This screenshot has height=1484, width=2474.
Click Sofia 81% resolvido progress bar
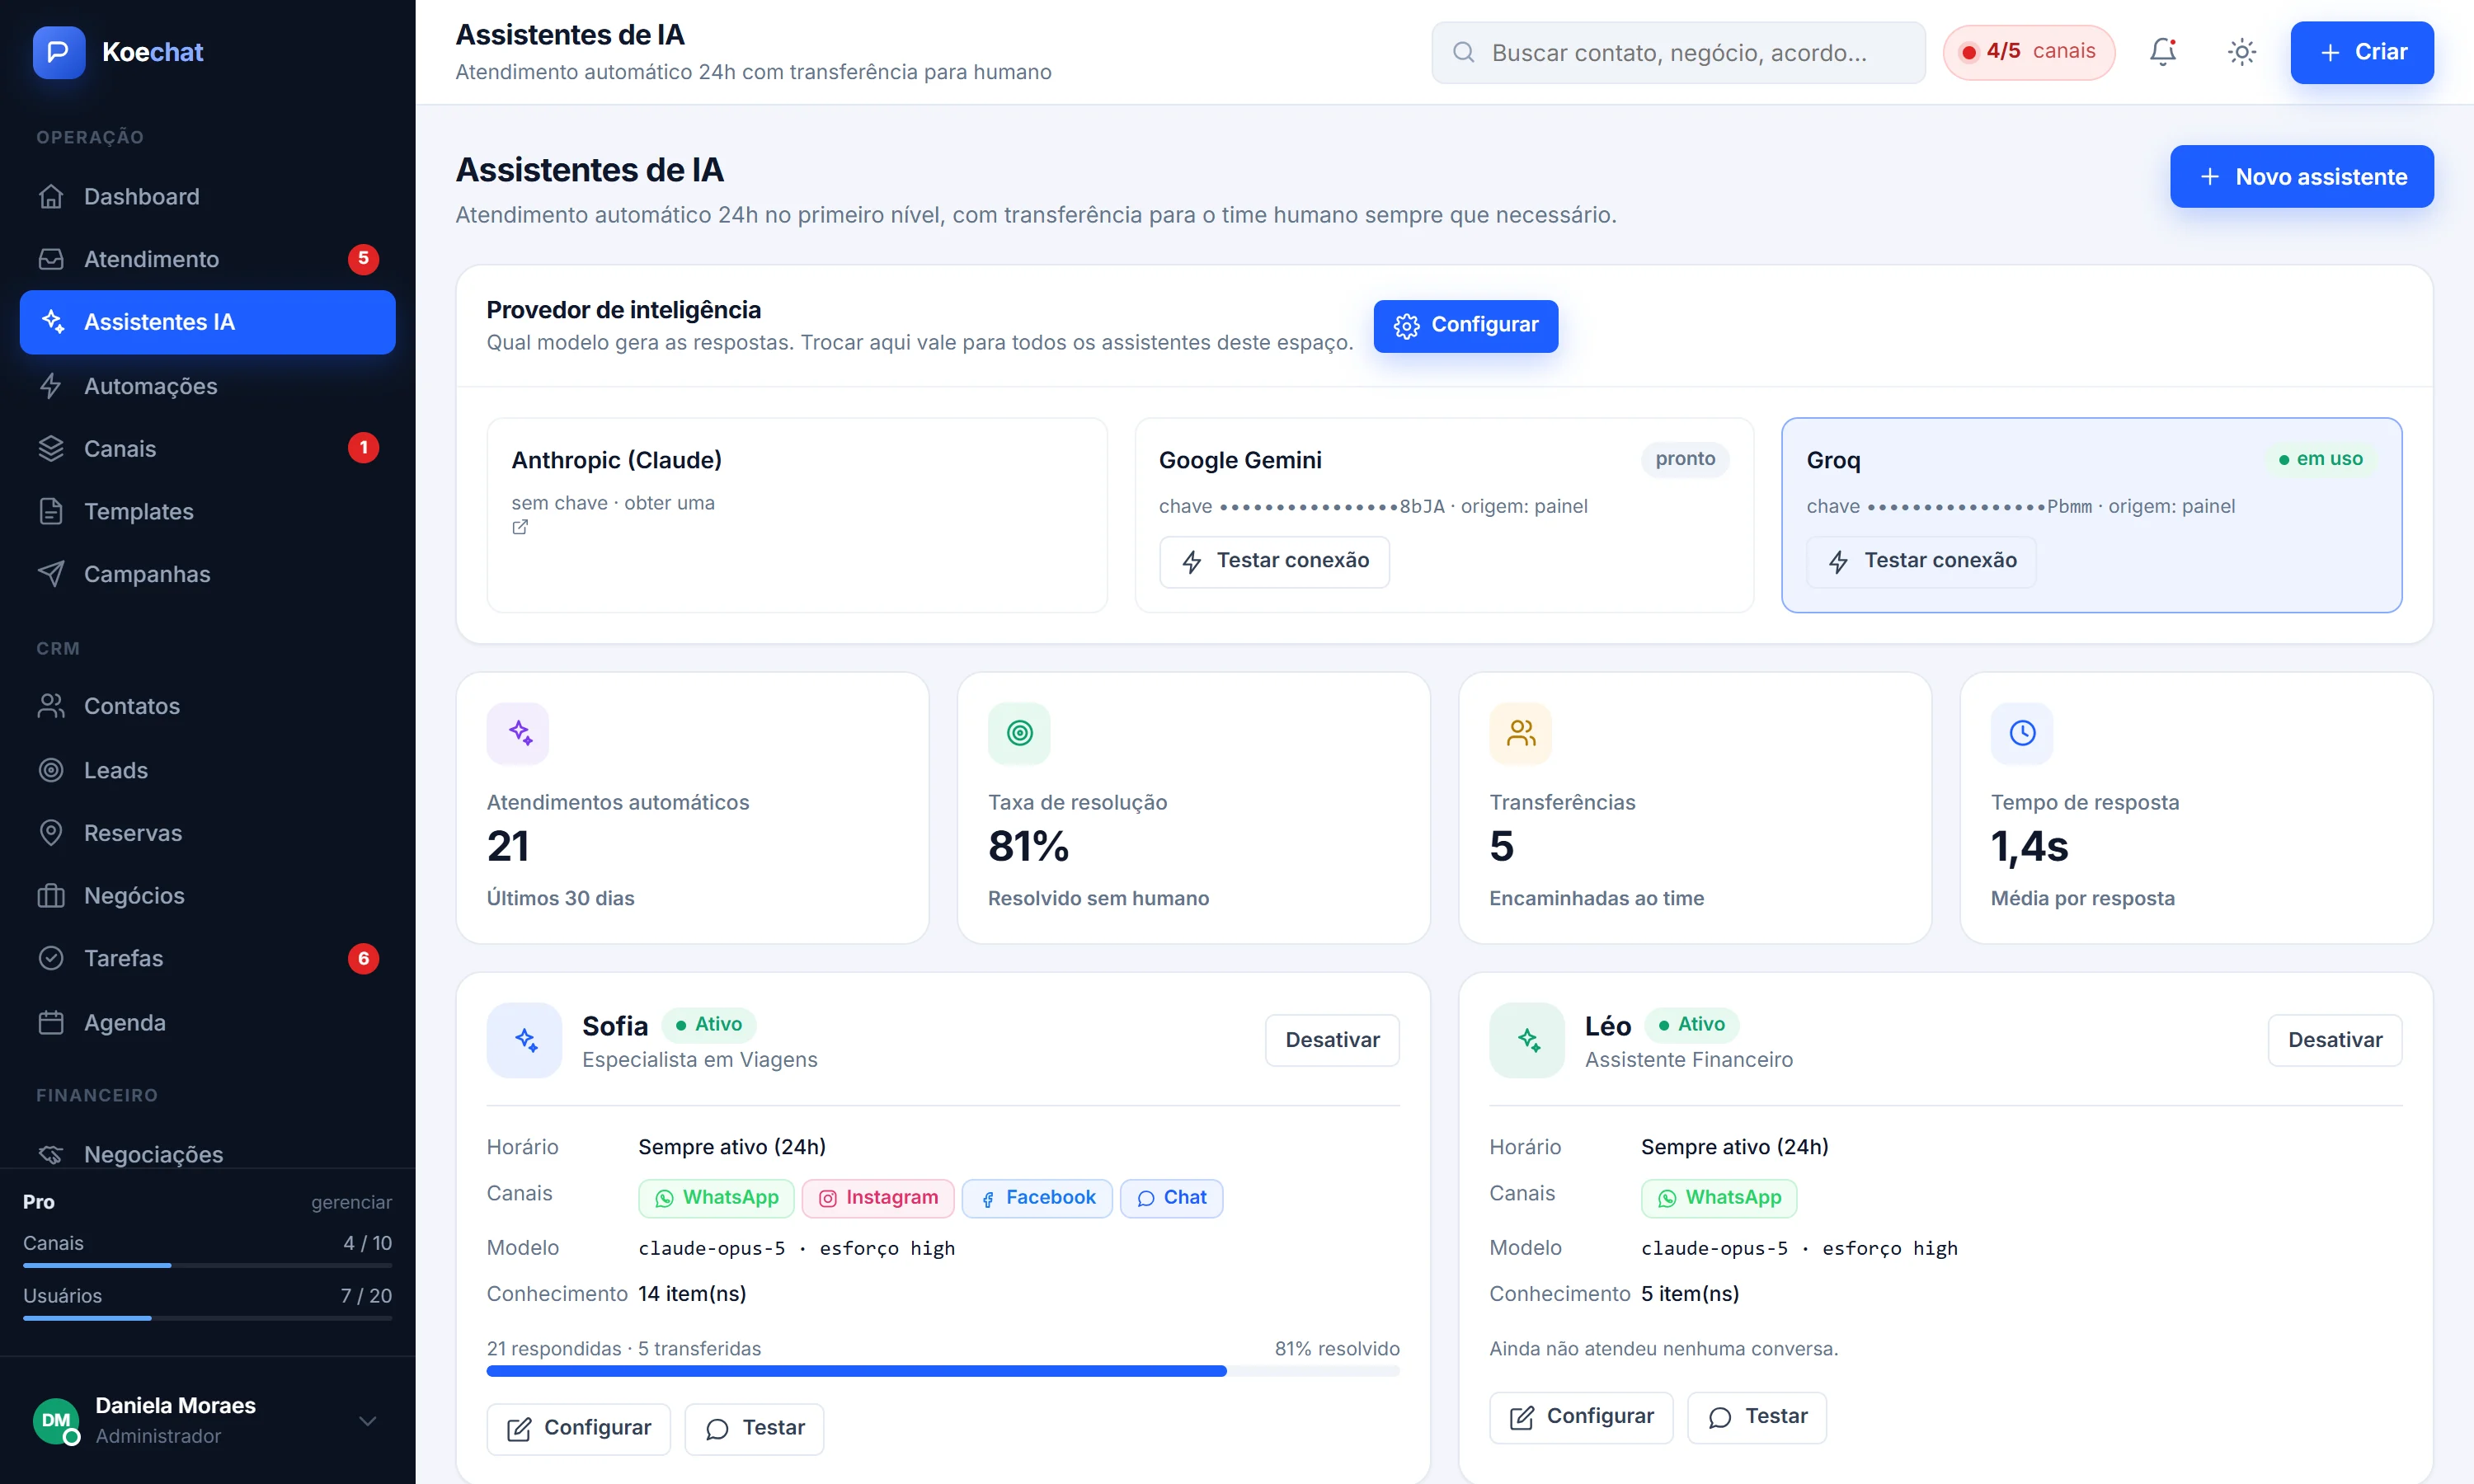942,1371
